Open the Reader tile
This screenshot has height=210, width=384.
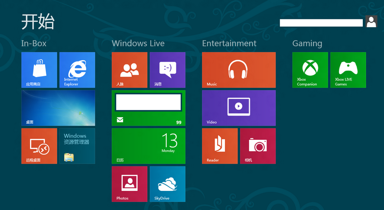(x=220, y=146)
